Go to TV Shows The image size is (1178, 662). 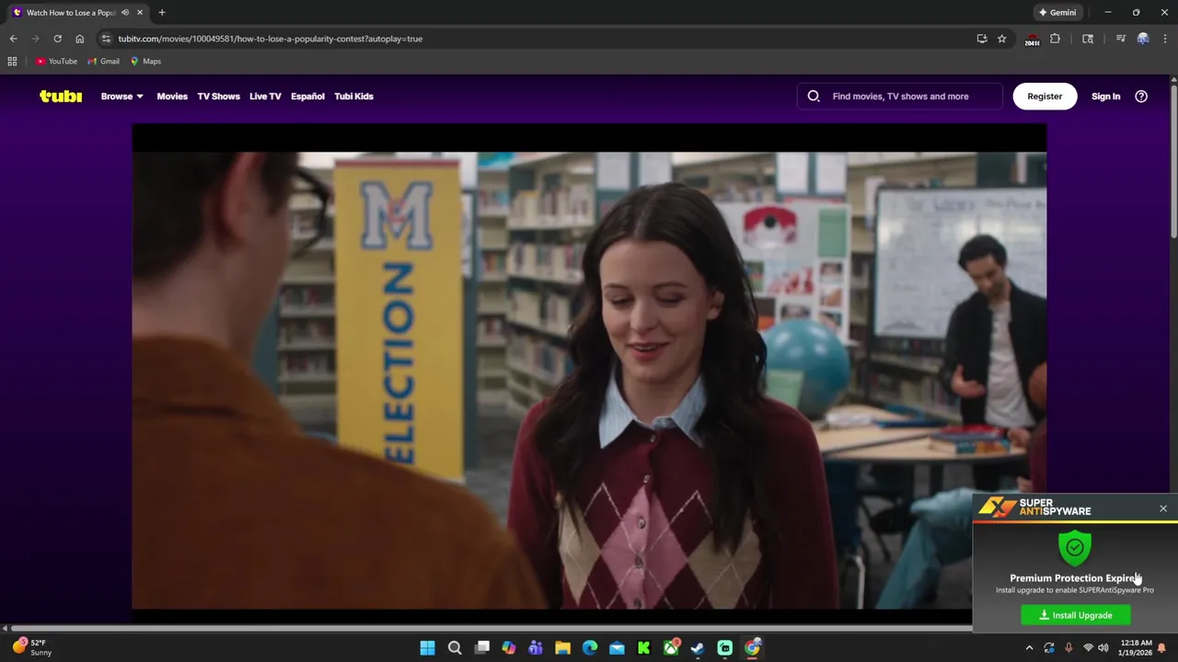(218, 96)
